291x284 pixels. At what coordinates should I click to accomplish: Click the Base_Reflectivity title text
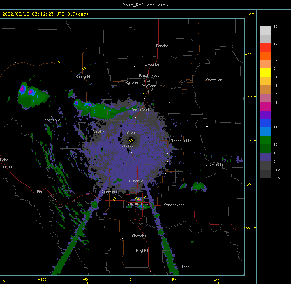[145, 5]
